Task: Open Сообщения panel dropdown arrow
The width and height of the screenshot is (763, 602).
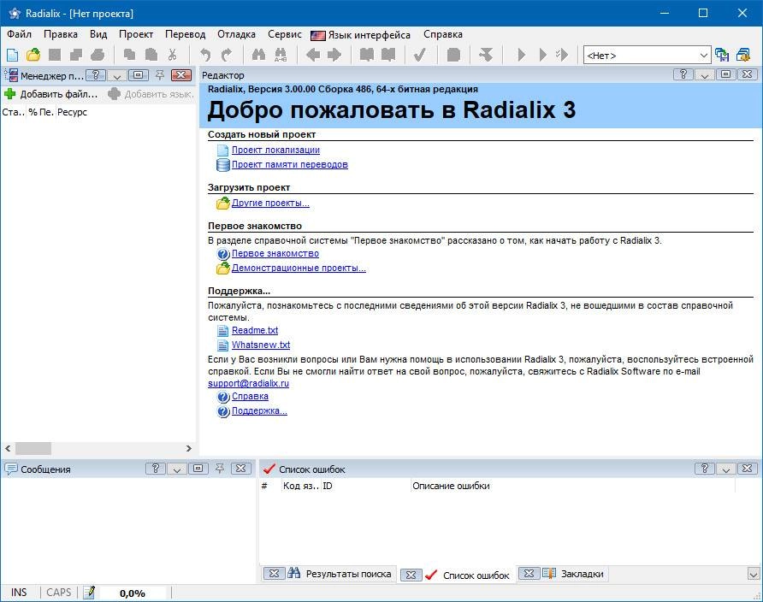Action: 177,469
